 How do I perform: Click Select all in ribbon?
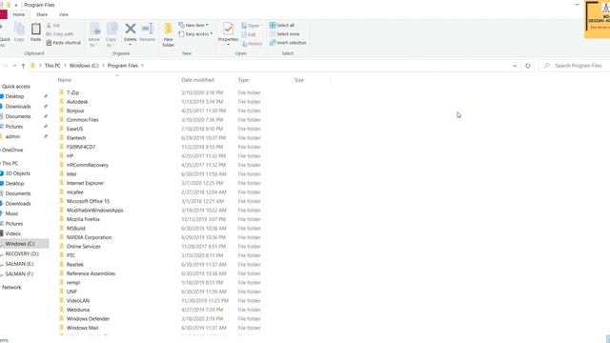282,26
